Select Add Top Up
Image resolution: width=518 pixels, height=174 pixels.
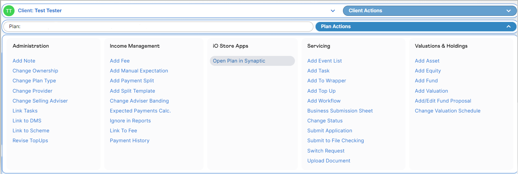tap(321, 91)
